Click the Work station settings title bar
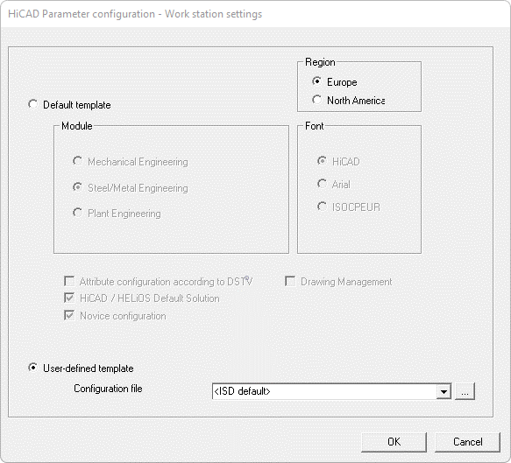 (135, 14)
